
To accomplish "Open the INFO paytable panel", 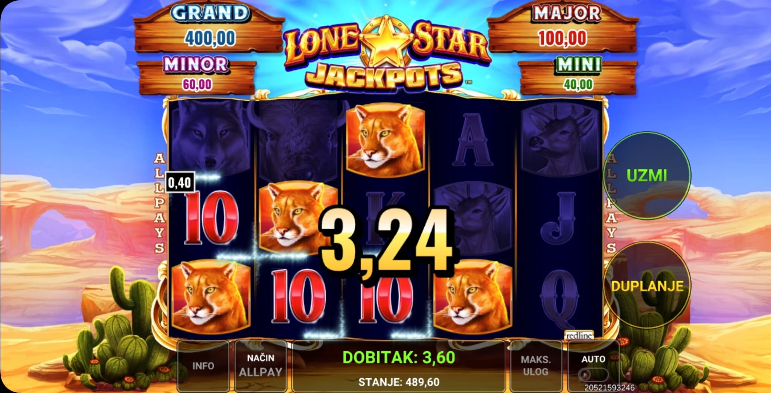I will 203,366.
